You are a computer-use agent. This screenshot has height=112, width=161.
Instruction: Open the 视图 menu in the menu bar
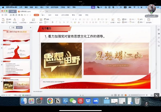click(x=32, y=7)
